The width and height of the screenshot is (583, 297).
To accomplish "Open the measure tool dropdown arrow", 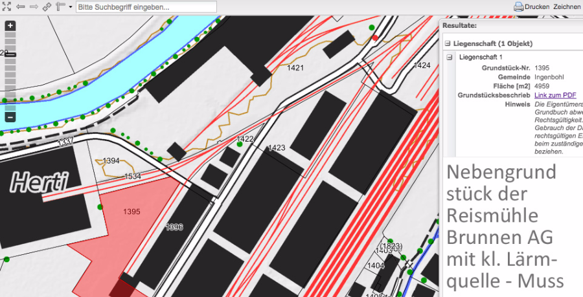I will 70,7.
